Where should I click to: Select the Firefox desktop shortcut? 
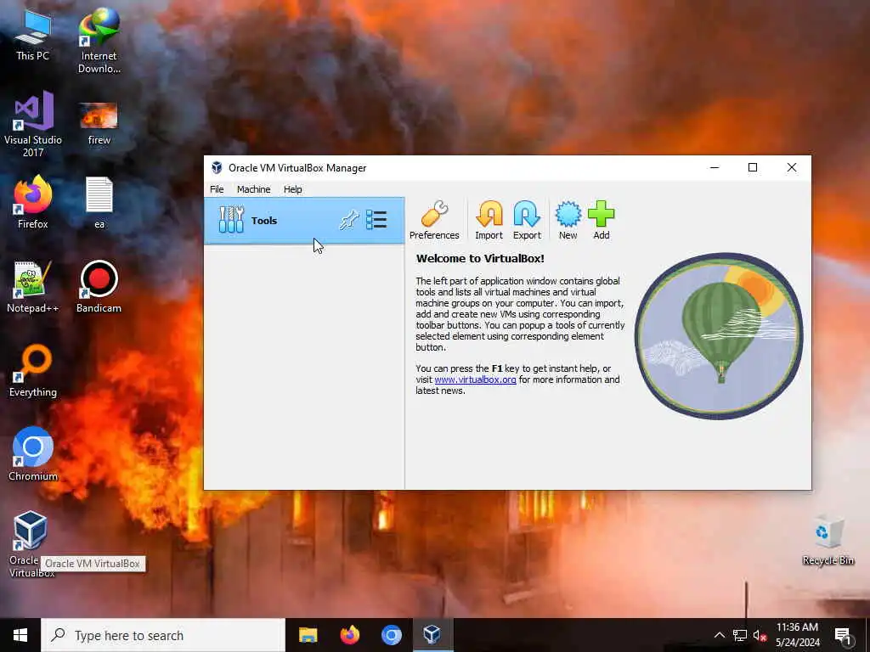click(33, 202)
